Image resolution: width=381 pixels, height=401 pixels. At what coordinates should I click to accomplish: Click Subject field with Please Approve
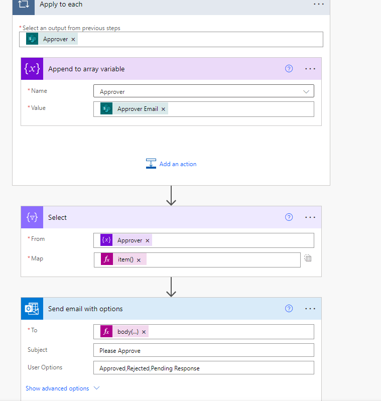click(203, 350)
